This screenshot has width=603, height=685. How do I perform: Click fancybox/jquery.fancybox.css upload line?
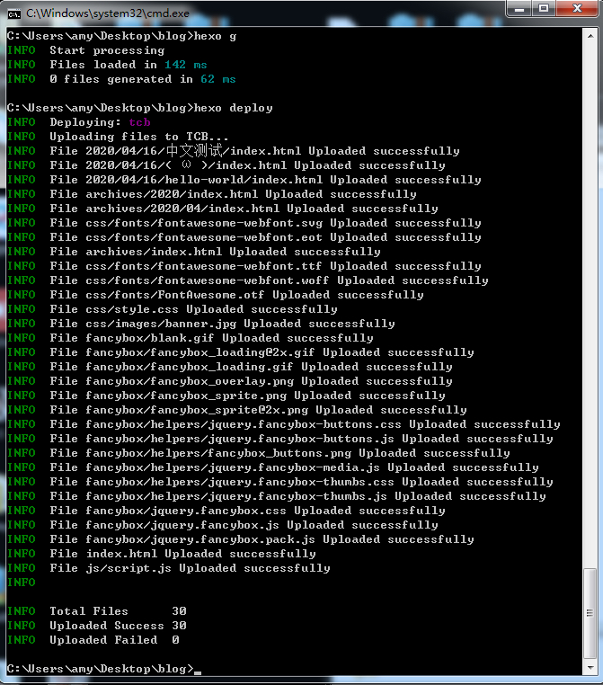coord(226,512)
